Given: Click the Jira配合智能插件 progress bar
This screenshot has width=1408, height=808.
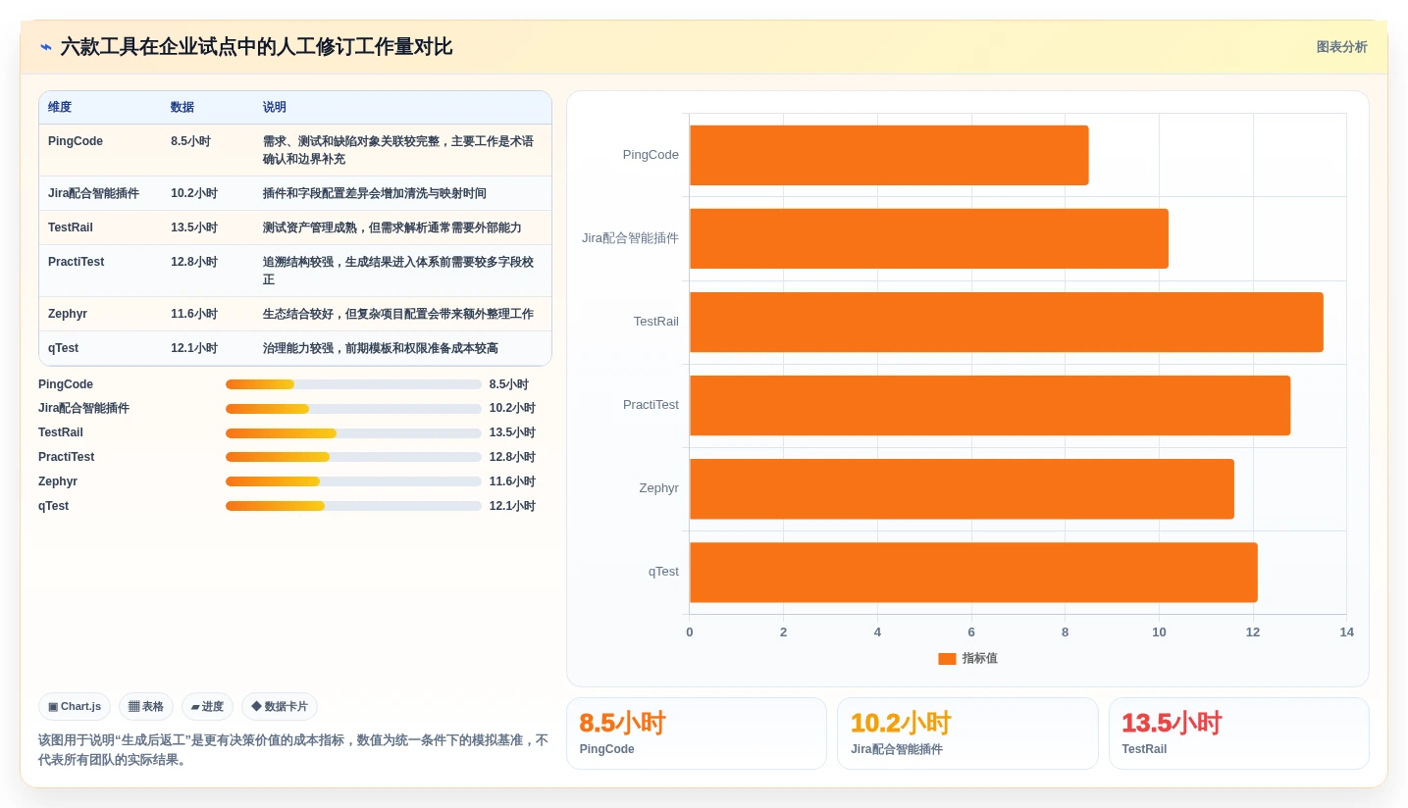Looking at the screenshot, I should (353, 409).
